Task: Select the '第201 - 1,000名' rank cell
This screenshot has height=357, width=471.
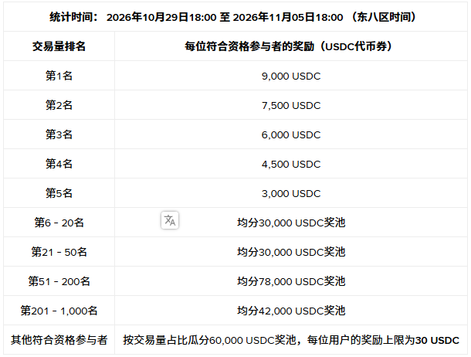Action: click(59, 311)
